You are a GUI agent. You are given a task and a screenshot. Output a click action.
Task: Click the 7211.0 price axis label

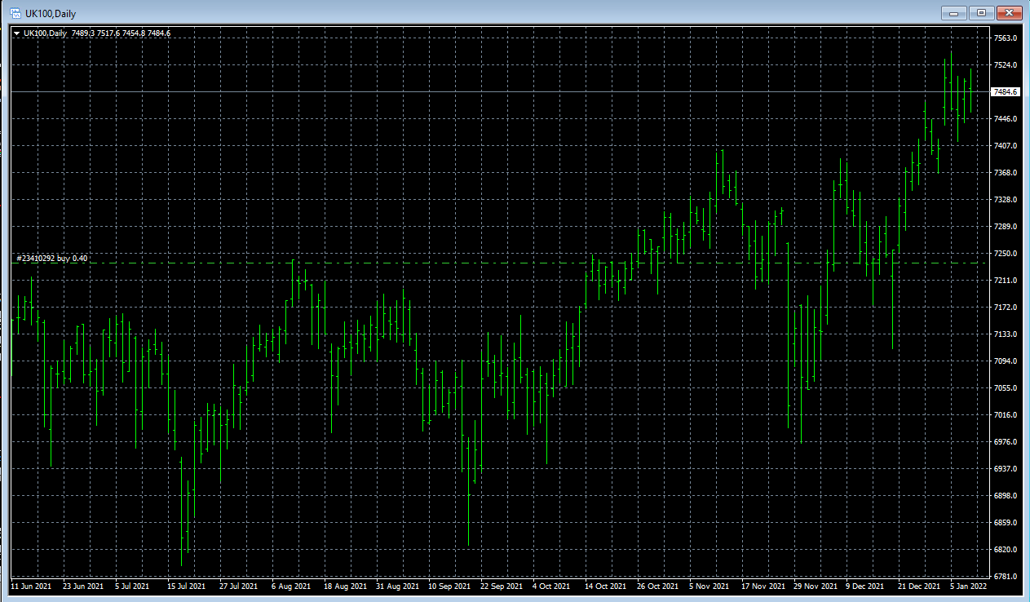point(1006,281)
